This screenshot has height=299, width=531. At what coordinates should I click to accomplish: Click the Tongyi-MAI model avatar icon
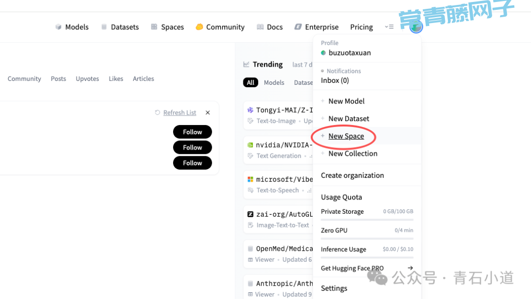250,110
